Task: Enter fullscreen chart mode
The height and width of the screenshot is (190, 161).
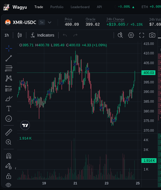Action: [x=142, y=35]
